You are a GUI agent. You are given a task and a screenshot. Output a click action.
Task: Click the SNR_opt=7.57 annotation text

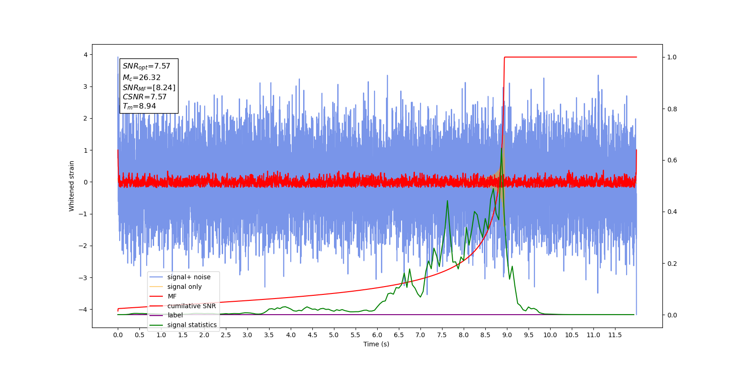coord(146,67)
